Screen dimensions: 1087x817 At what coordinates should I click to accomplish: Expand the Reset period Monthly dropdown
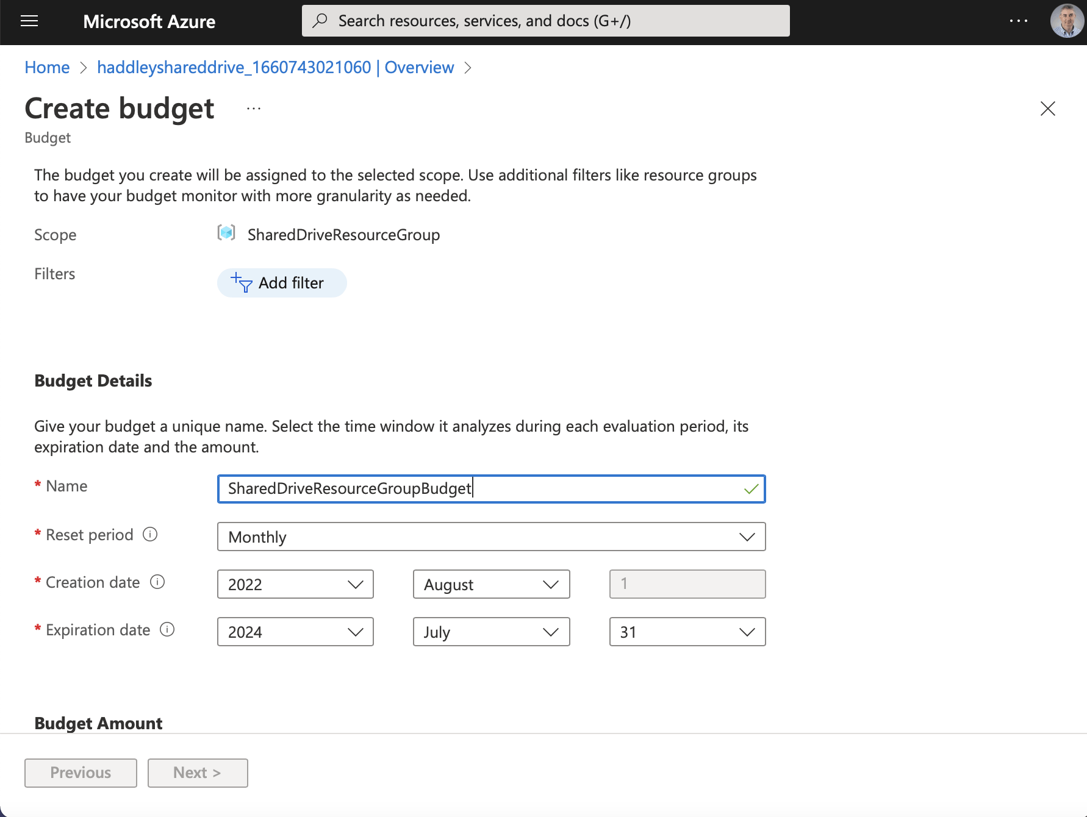(491, 537)
